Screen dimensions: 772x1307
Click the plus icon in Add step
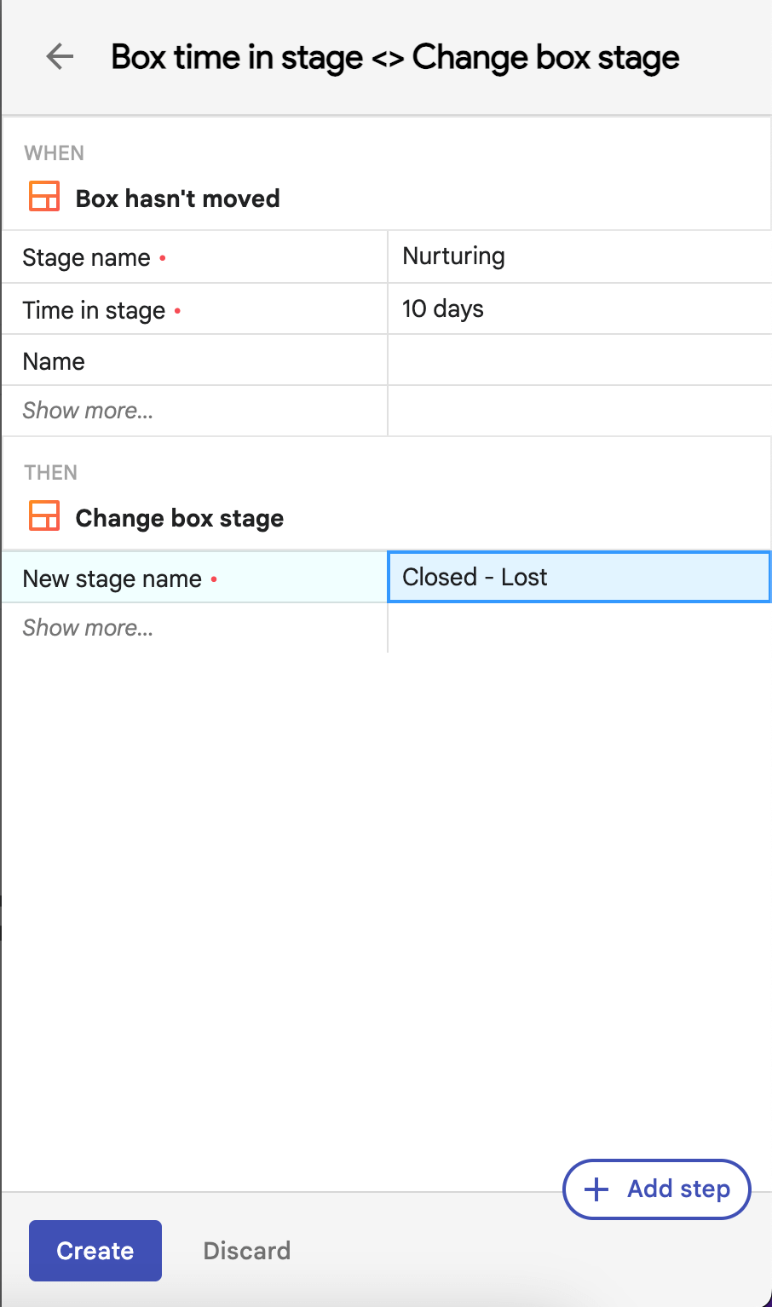tap(597, 1189)
